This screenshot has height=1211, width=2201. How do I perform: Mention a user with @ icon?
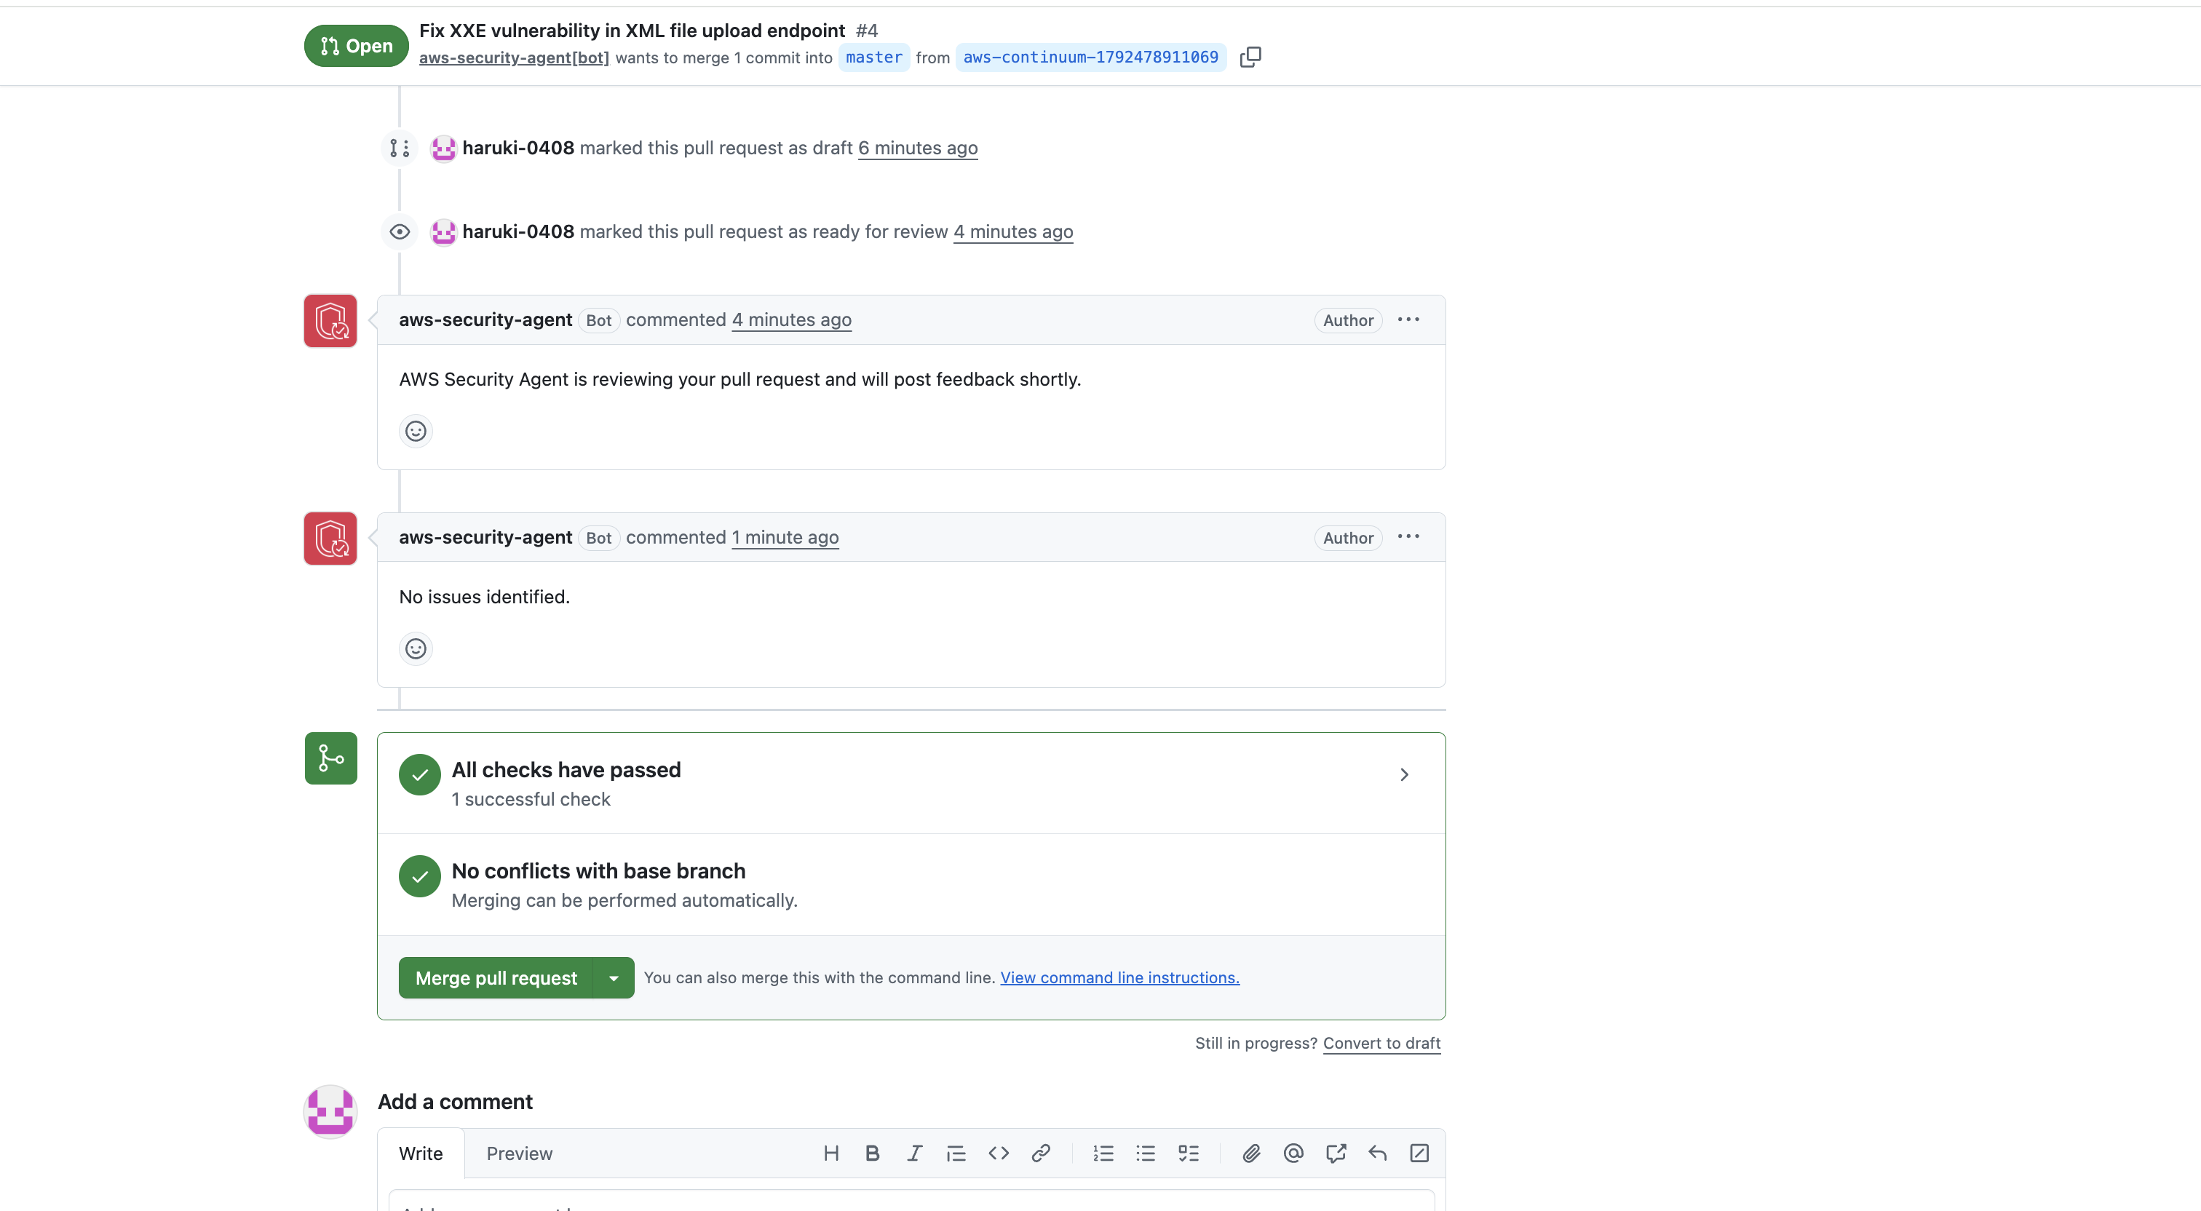(1293, 1153)
